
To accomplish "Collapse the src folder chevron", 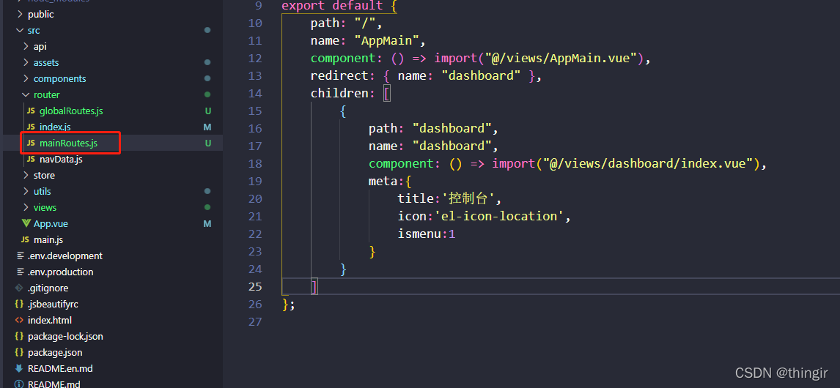I will [20, 31].
